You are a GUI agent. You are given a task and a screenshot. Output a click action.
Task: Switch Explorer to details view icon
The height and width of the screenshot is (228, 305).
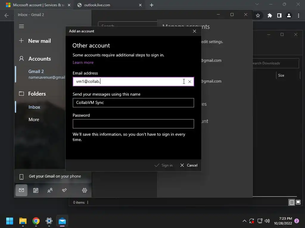click(292, 202)
